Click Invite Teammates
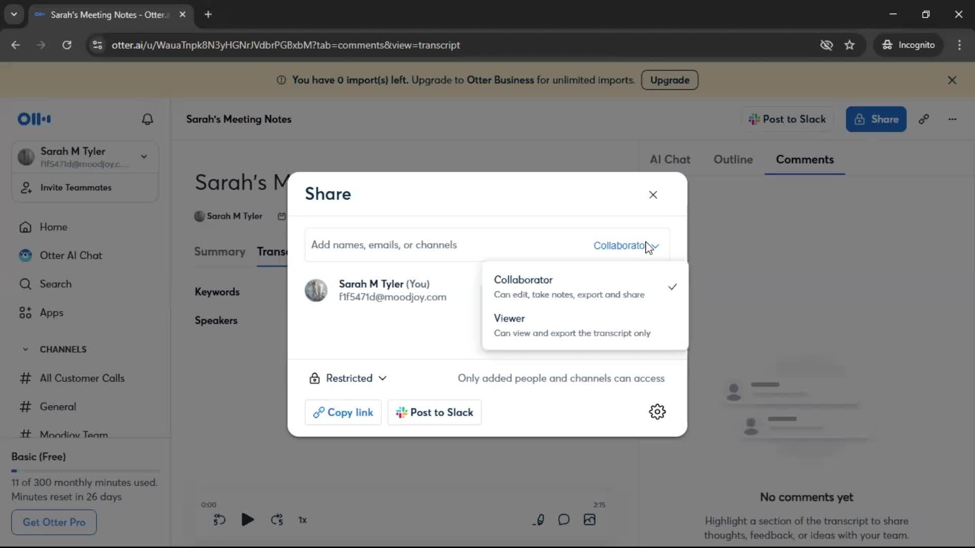975x548 pixels. pyautogui.click(x=85, y=188)
